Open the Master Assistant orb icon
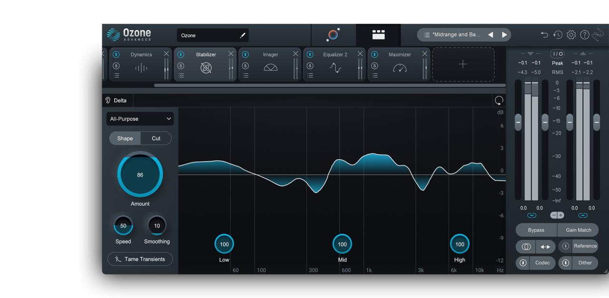The width and height of the screenshot is (609, 298). 334,35
